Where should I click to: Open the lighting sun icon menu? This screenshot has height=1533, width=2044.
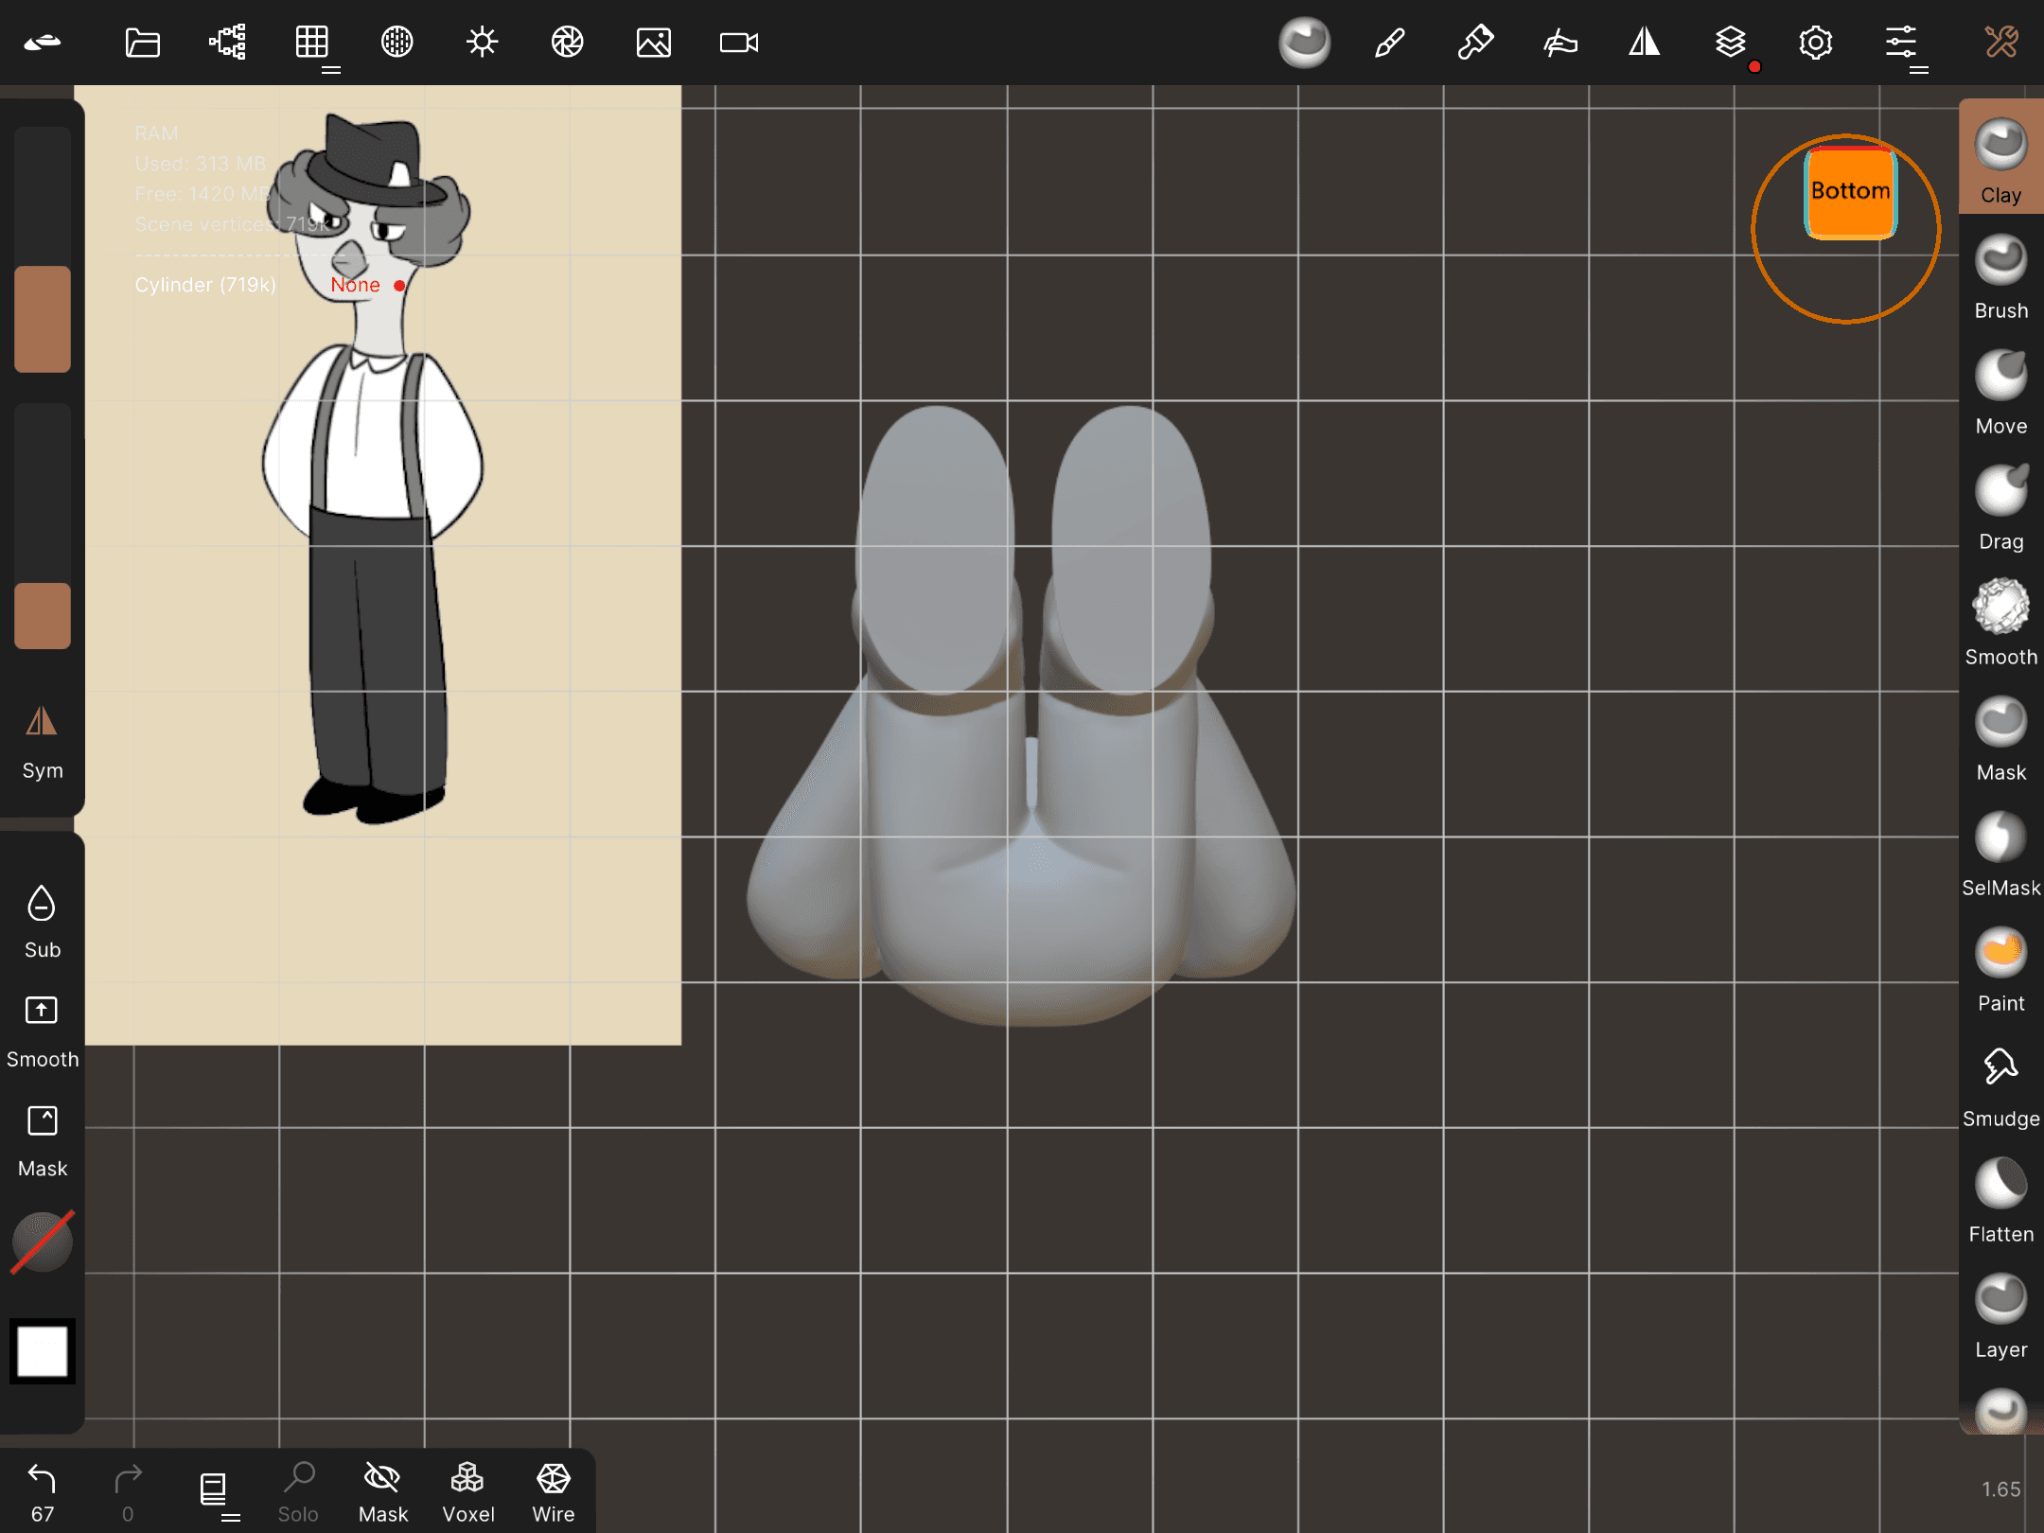(482, 43)
